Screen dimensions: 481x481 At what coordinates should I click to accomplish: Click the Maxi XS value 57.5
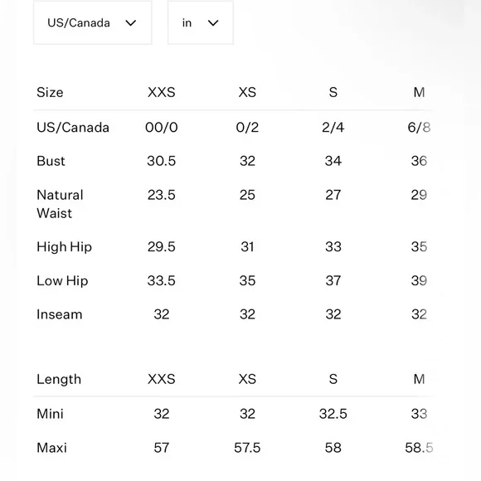click(x=247, y=448)
